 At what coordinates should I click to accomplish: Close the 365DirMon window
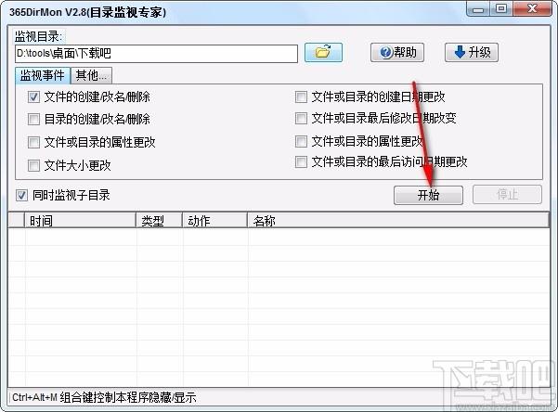click(532, 9)
